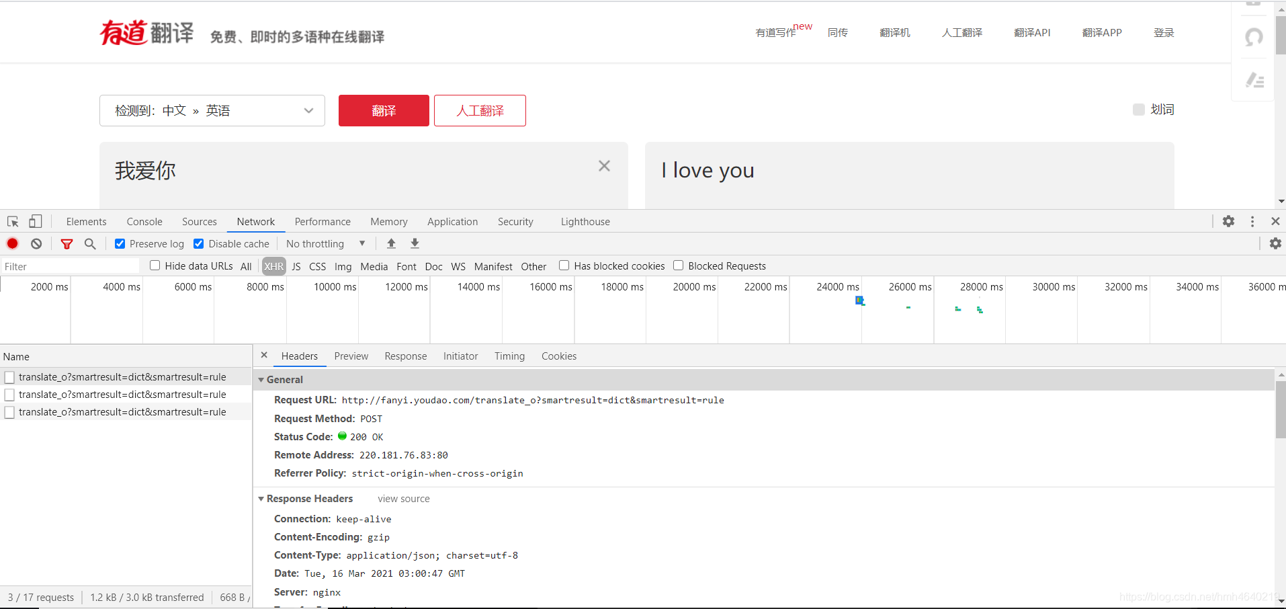The width and height of the screenshot is (1286, 609).
Task: Select checkbox of second translate_o request
Action: [9, 395]
